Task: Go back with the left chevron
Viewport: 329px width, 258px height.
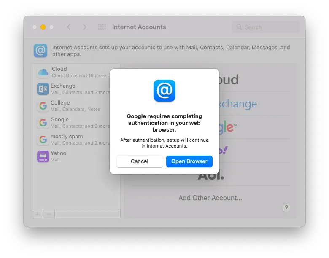Action: coord(69,27)
